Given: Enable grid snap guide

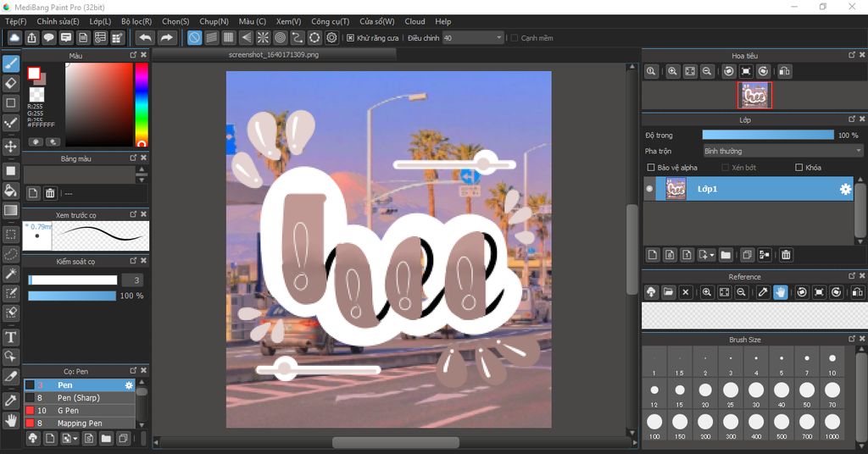Looking at the screenshot, I should [x=229, y=37].
